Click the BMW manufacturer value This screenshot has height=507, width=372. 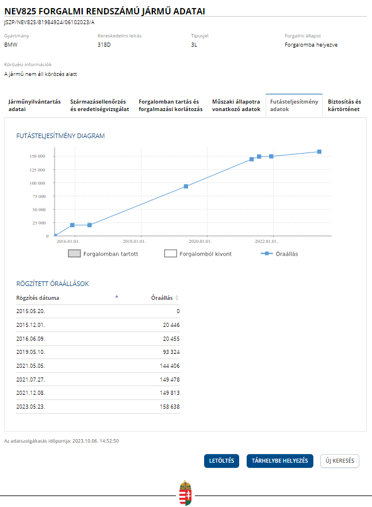click(x=11, y=45)
